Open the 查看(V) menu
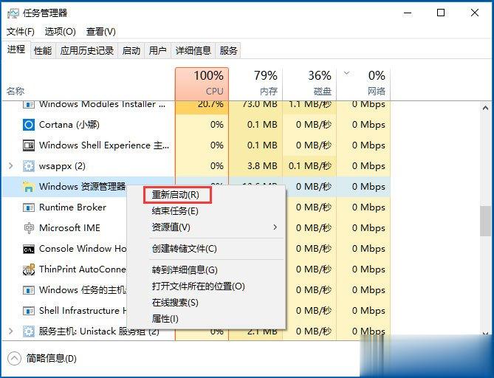The height and width of the screenshot is (378, 494). click(101, 32)
